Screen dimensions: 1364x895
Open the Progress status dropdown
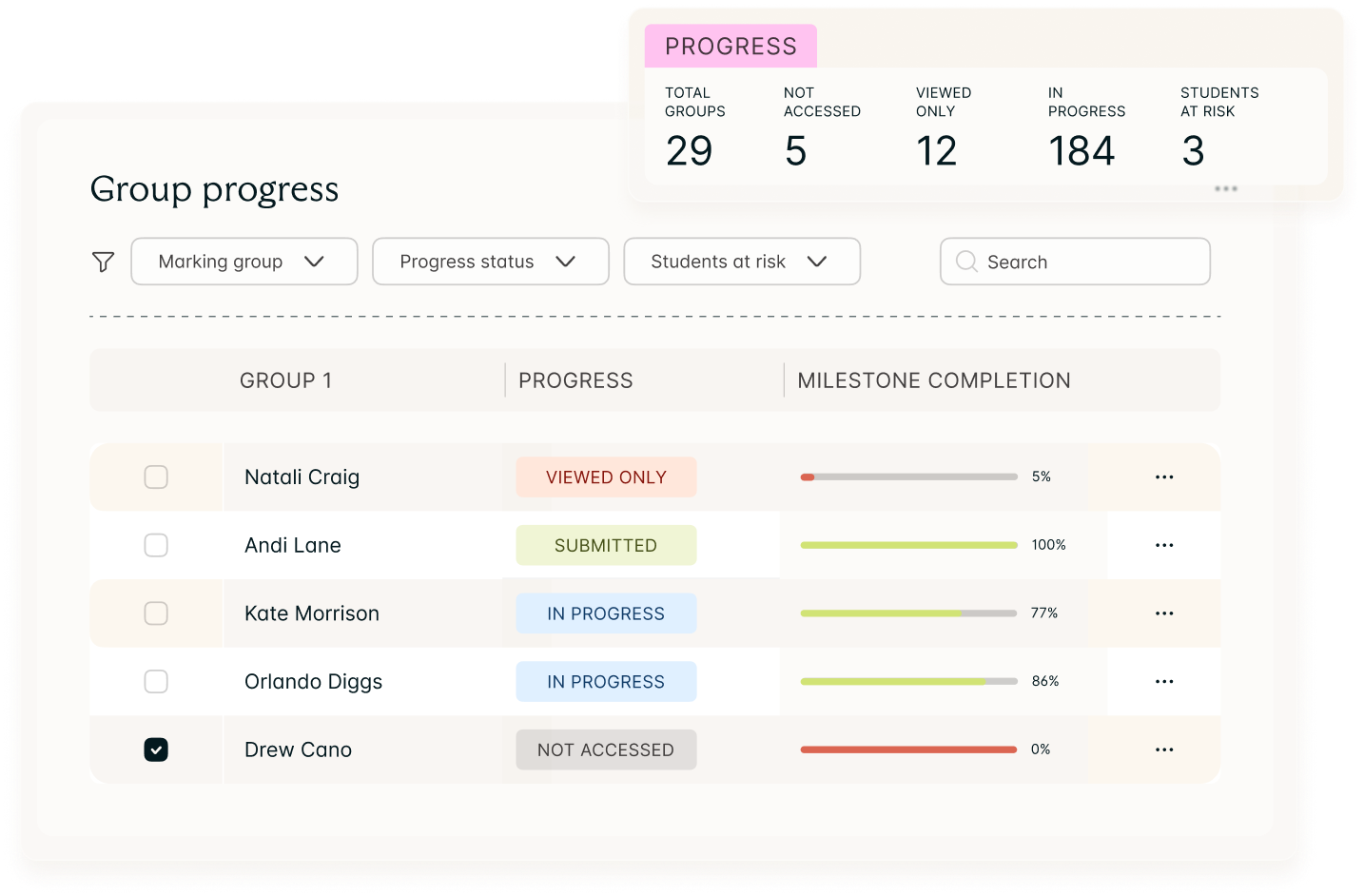tap(491, 262)
